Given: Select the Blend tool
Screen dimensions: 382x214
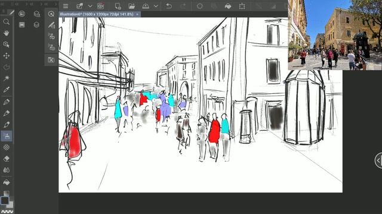Looking at the screenshot, I should (x=7, y=170).
